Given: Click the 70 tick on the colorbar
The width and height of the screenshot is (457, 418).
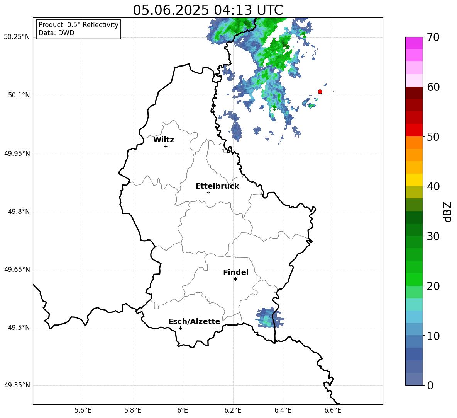Looking at the screenshot, I should coord(433,37).
